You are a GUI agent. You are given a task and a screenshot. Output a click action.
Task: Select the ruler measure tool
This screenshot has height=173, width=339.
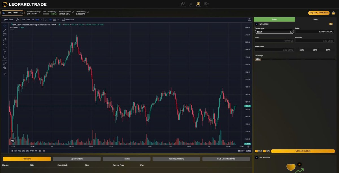tap(5, 63)
